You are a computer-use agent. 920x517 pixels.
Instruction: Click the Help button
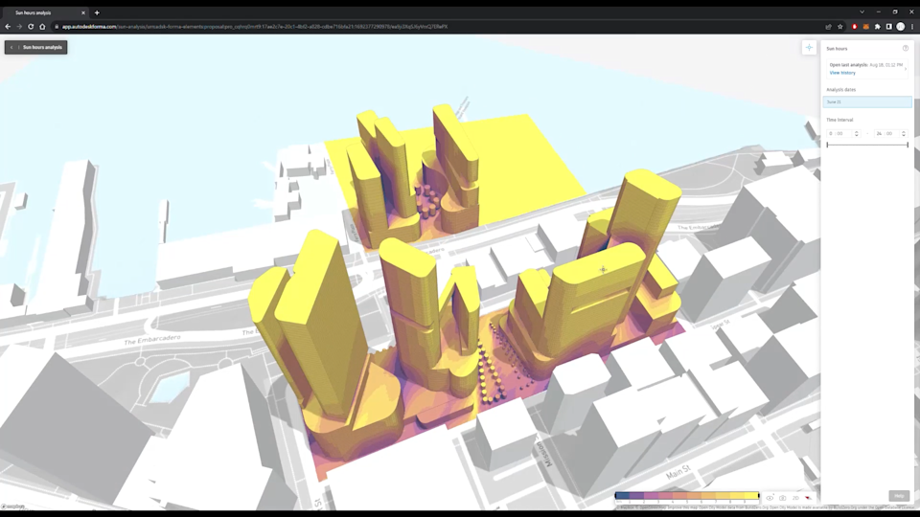click(x=899, y=496)
